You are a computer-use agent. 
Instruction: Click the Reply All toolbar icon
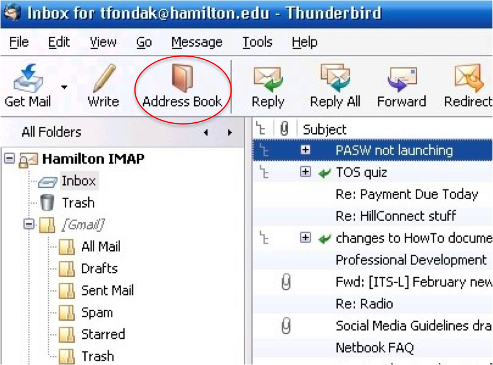click(x=335, y=78)
